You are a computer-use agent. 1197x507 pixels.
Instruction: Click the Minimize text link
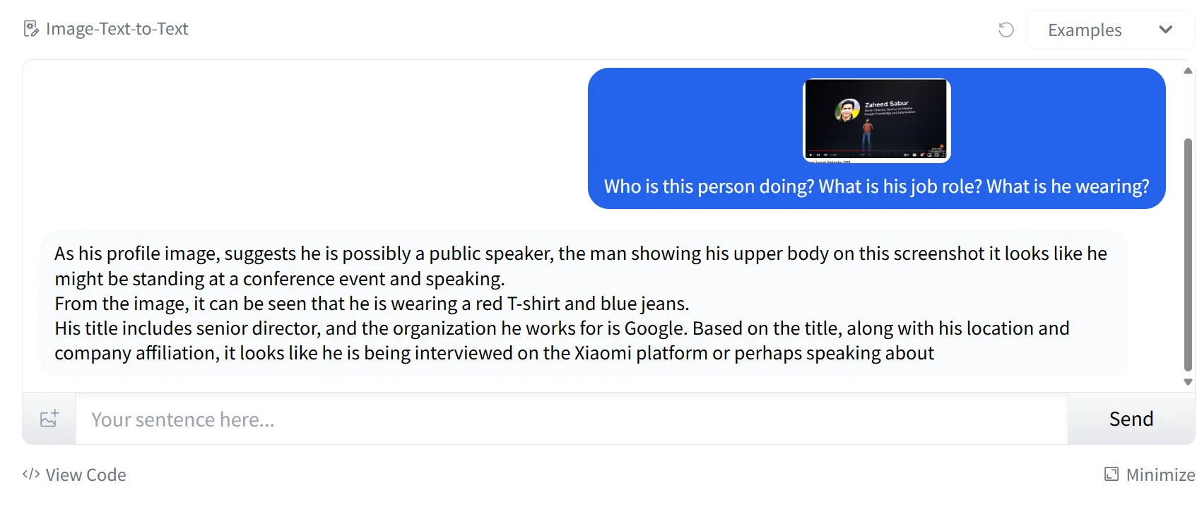coord(1160,475)
